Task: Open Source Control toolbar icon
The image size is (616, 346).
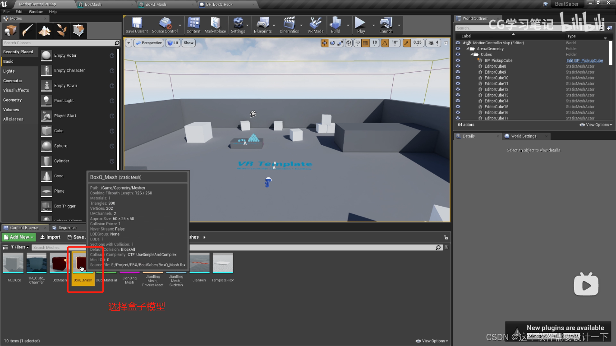Action: pos(165,25)
